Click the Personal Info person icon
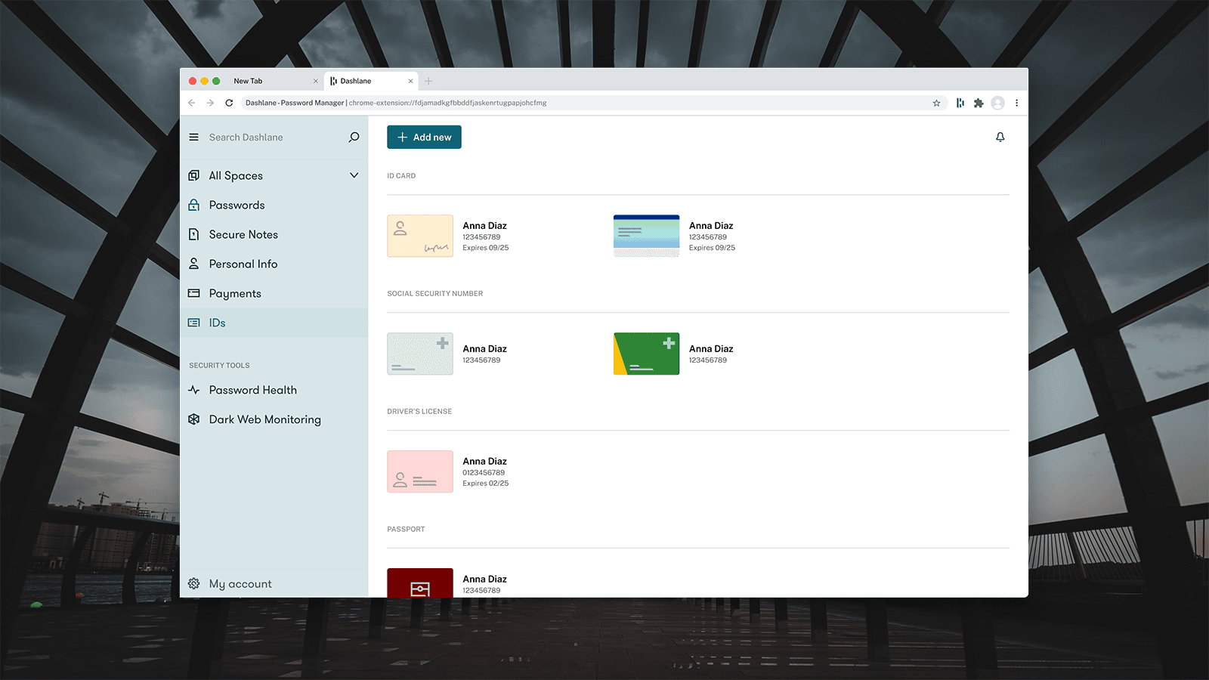Image resolution: width=1209 pixels, height=680 pixels. (194, 264)
